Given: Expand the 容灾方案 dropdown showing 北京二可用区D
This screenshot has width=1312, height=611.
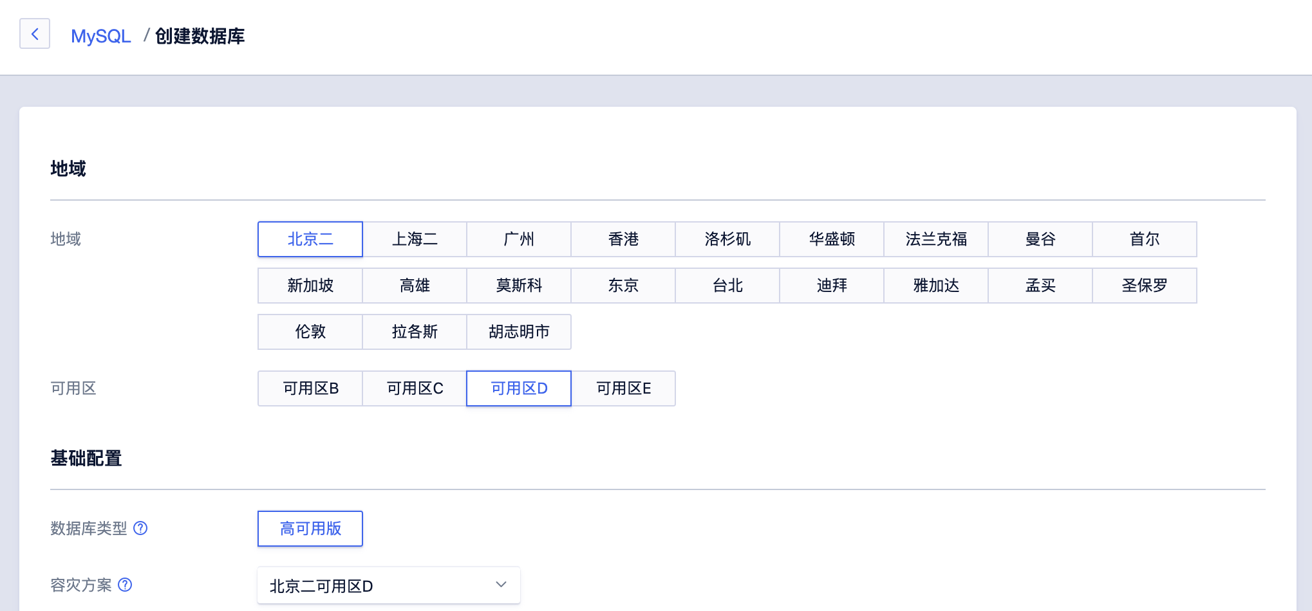Looking at the screenshot, I should tap(388, 585).
